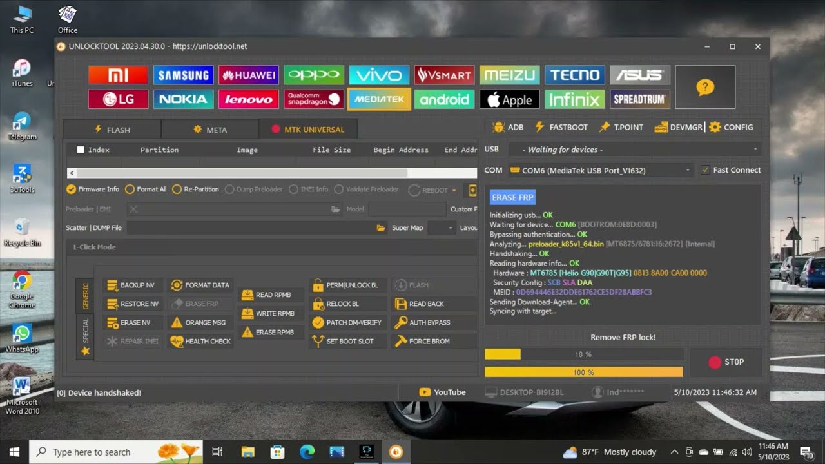825x464 pixels.
Task: Open the Super Map dropdown
Action: (442, 228)
